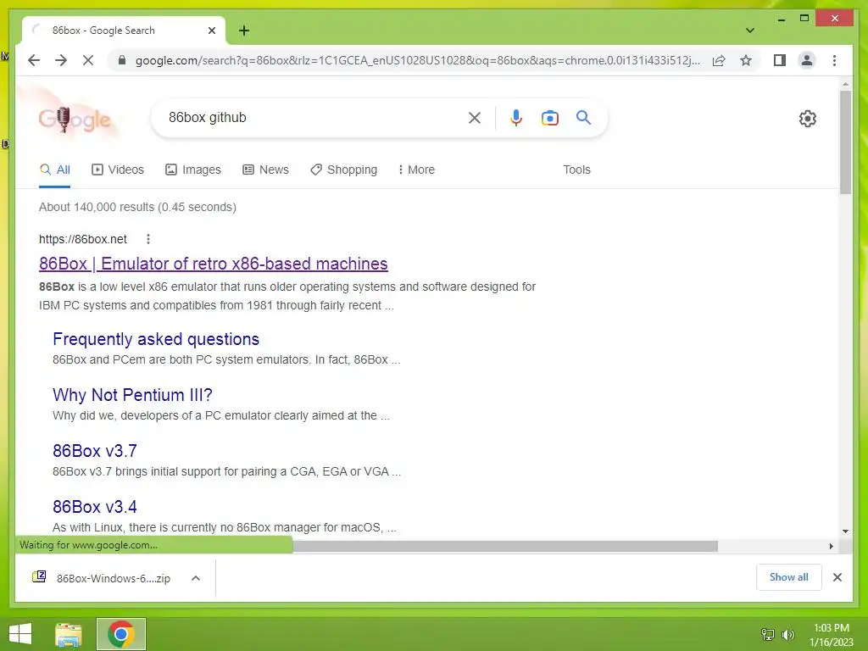Viewport: 868px width, 651px height.
Task: Switch to the Shopping results tab
Action: [344, 170]
